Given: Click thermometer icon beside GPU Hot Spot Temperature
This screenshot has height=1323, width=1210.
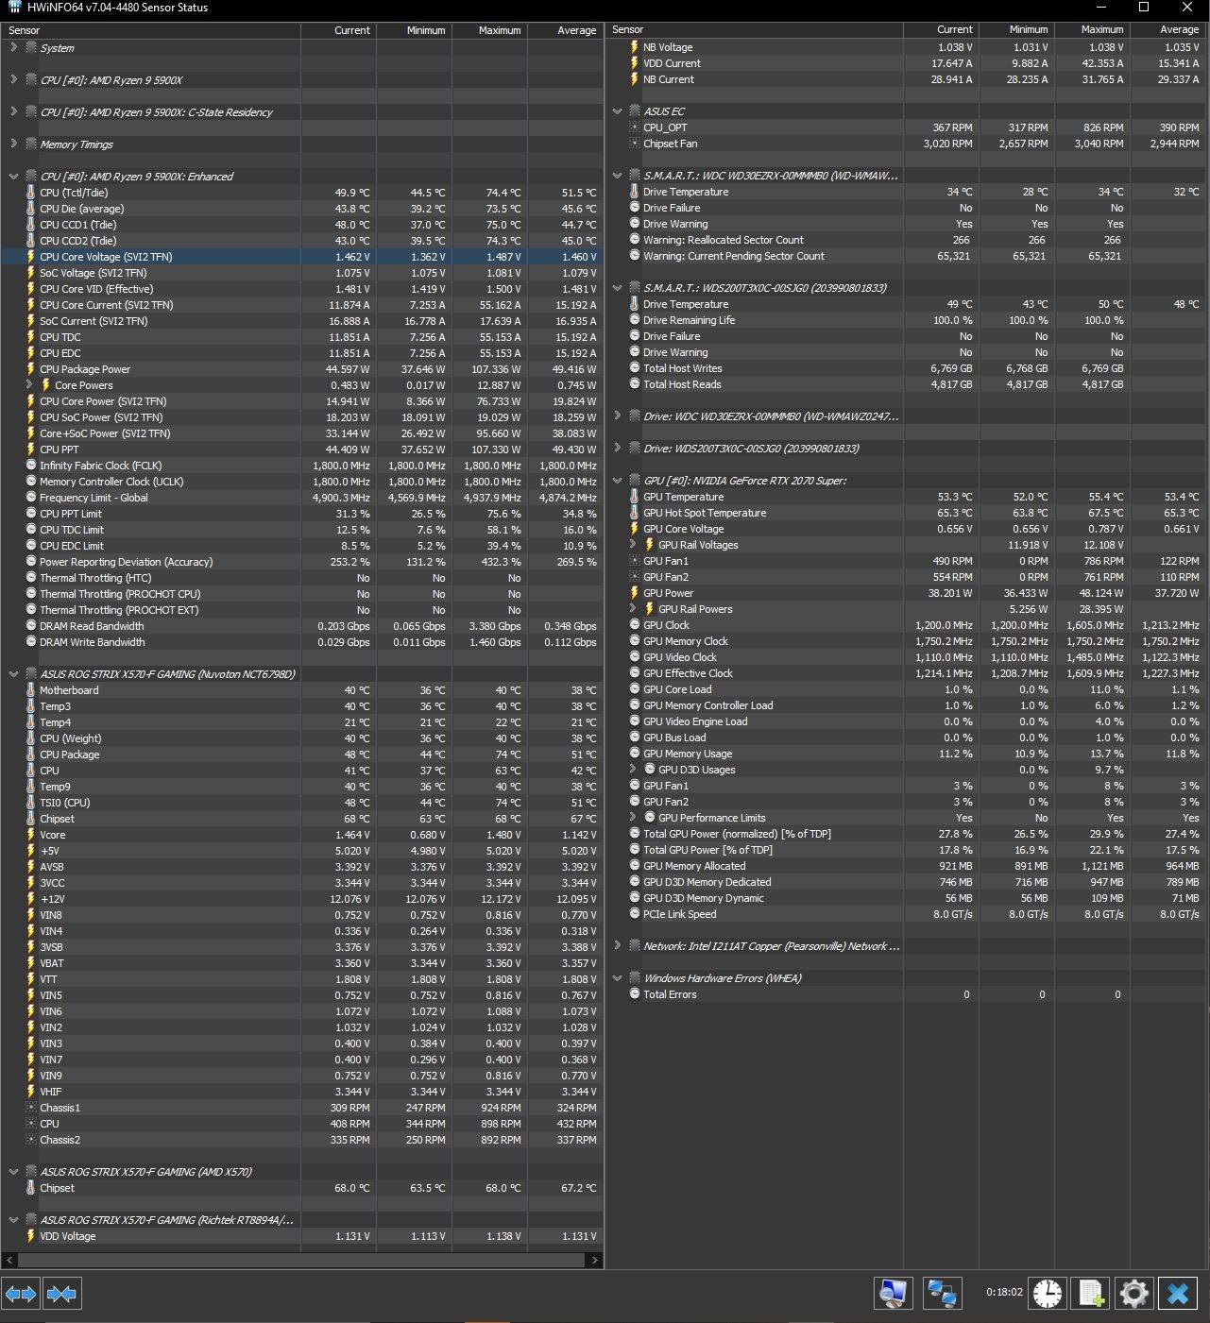Looking at the screenshot, I should [635, 513].
